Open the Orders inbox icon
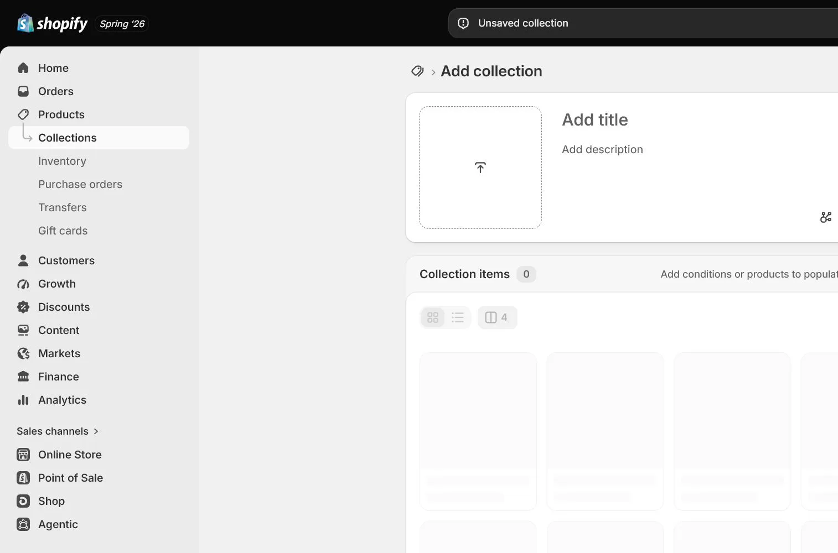The image size is (838, 553). (x=23, y=91)
